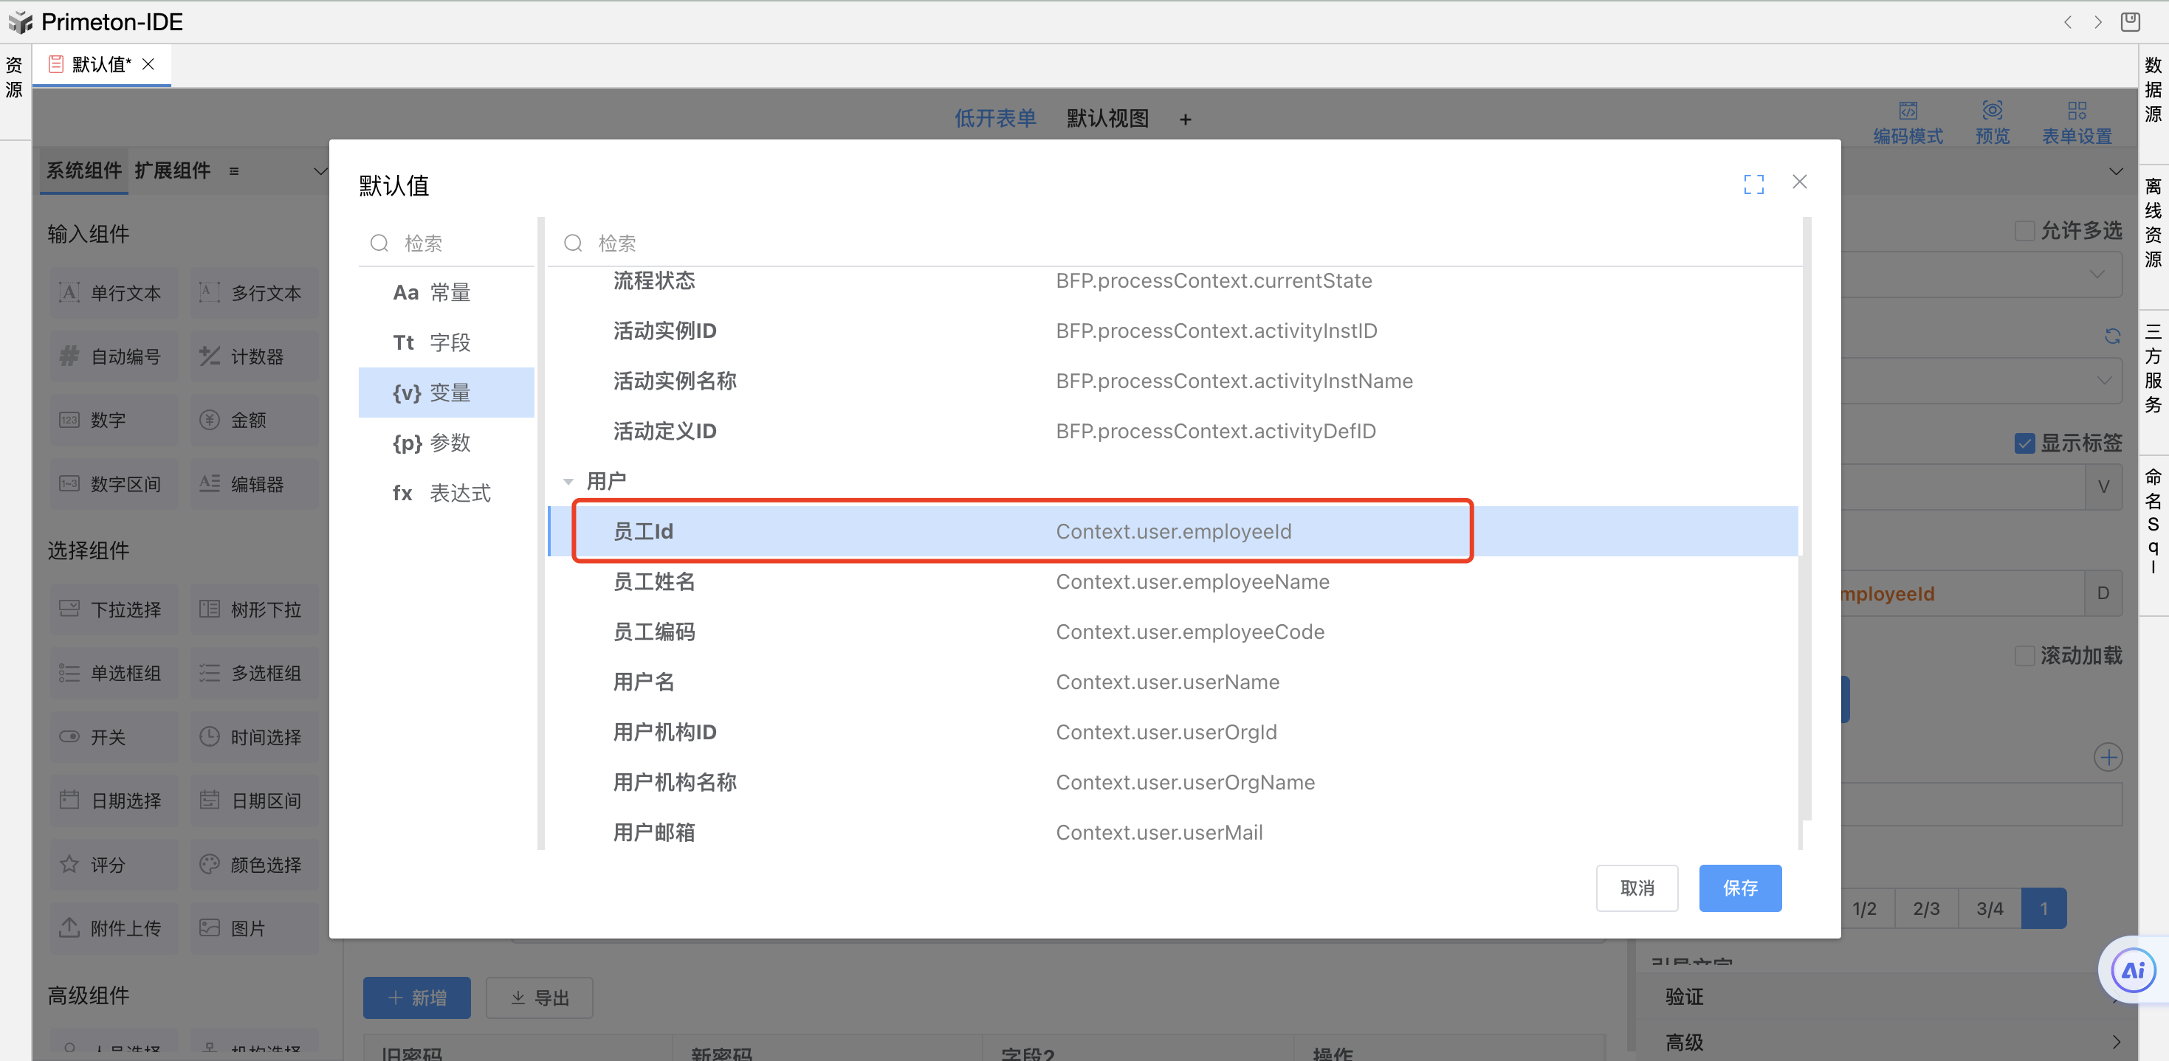
Task: Enable the 允许多选 checkbox
Action: [2024, 232]
